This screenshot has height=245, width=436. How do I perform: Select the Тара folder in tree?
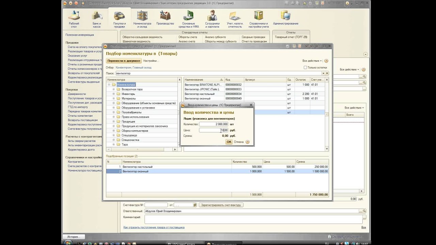pos(125,145)
